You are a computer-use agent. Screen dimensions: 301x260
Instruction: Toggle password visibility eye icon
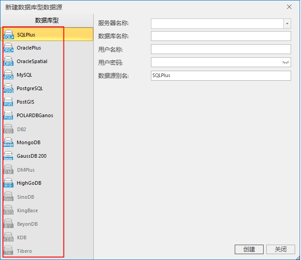(285, 62)
